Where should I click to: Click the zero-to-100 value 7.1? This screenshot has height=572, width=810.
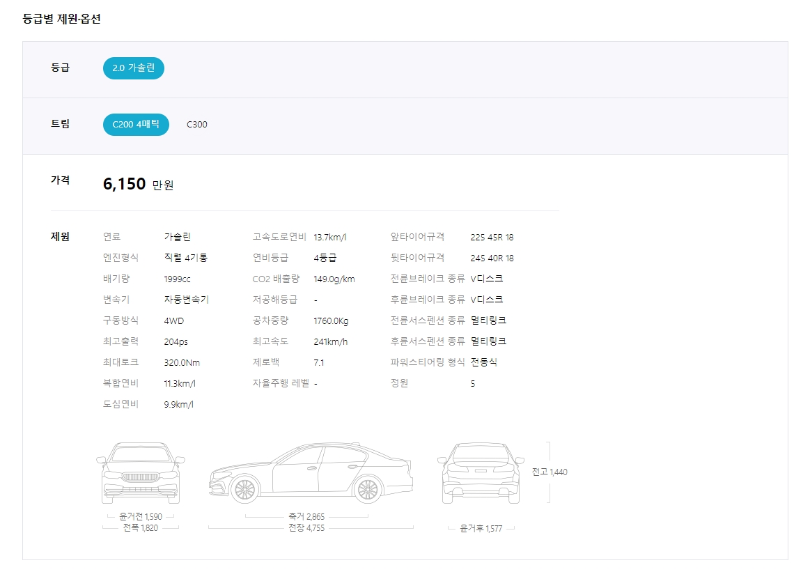point(319,363)
